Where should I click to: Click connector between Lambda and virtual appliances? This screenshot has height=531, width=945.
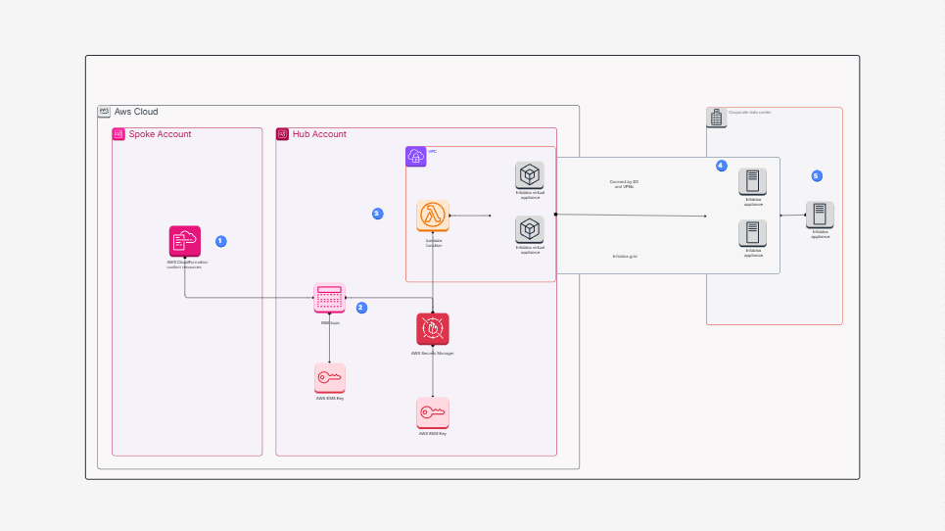[470, 216]
